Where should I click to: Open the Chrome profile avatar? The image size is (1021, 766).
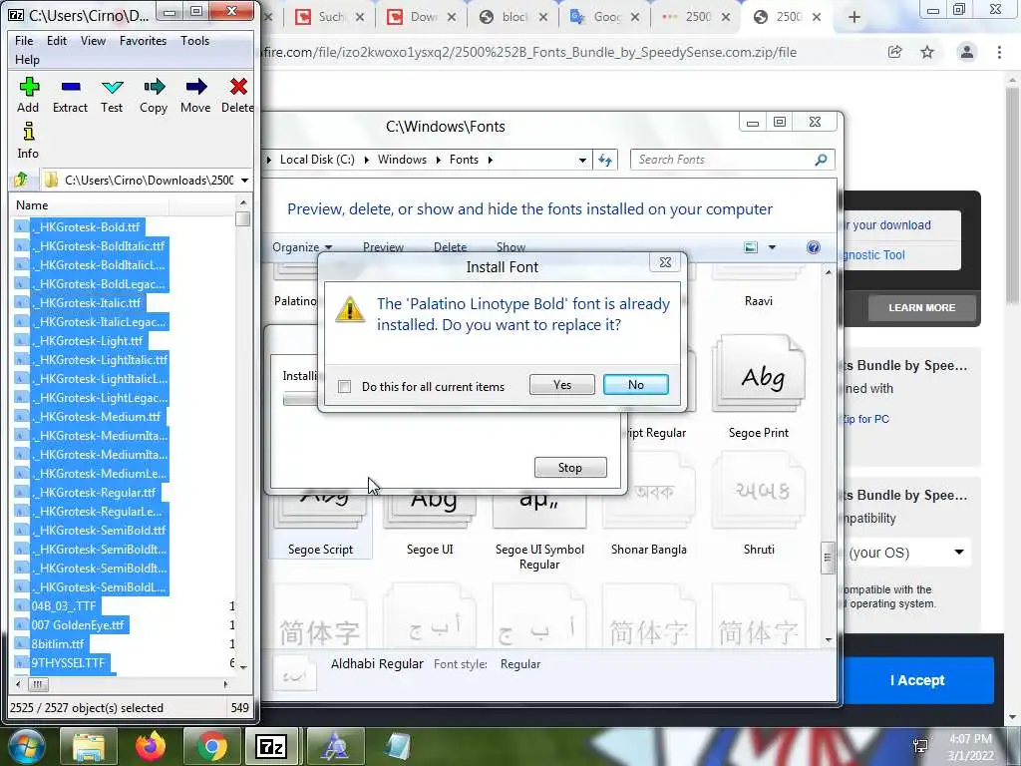[x=967, y=52]
